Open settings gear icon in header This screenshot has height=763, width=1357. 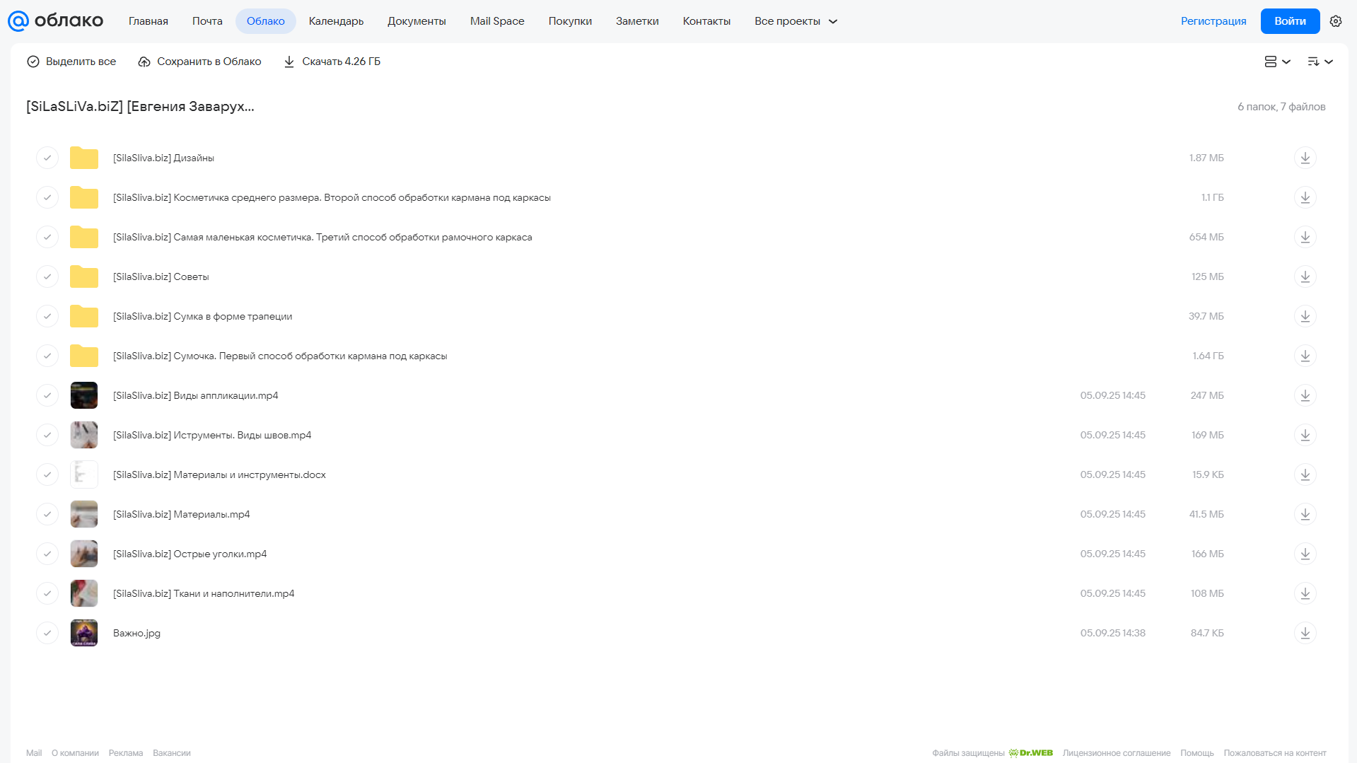pos(1335,21)
